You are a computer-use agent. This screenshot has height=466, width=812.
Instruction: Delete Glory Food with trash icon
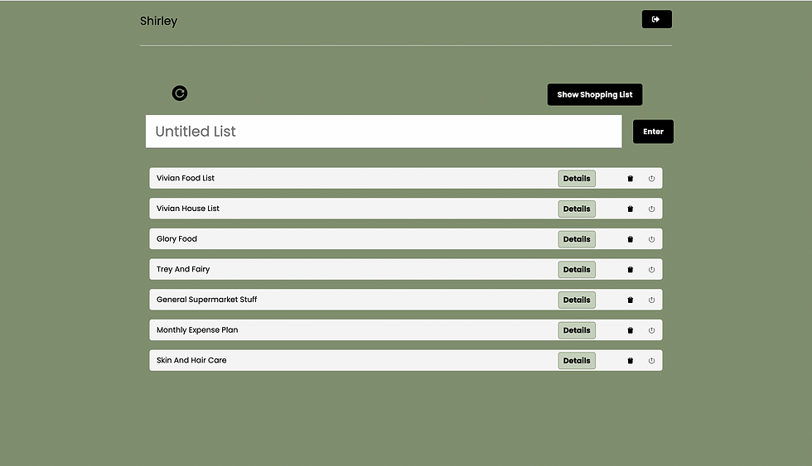(631, 239)
